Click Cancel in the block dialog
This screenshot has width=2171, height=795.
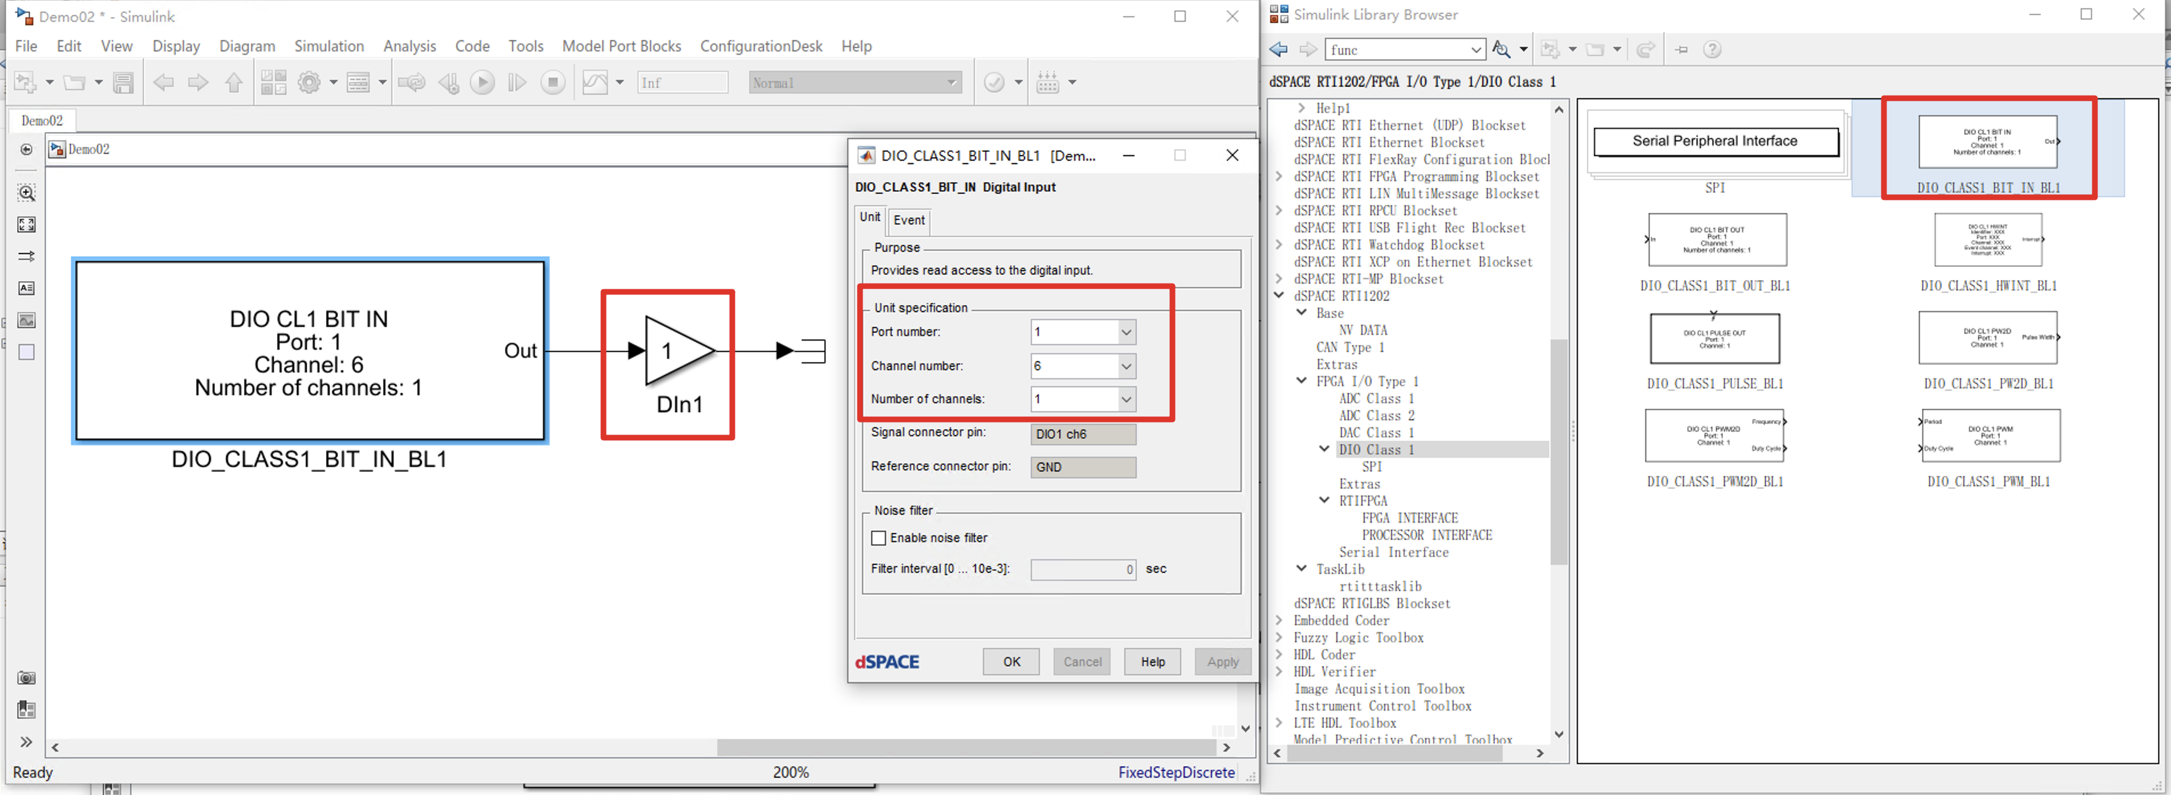[1082, 662]
